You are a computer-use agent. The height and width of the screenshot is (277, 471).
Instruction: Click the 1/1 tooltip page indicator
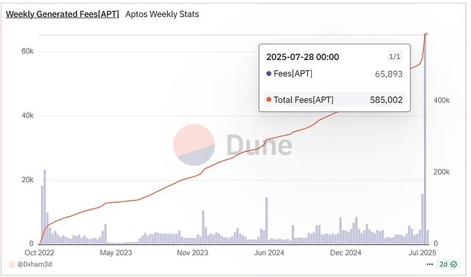click(x=395, y=57)
